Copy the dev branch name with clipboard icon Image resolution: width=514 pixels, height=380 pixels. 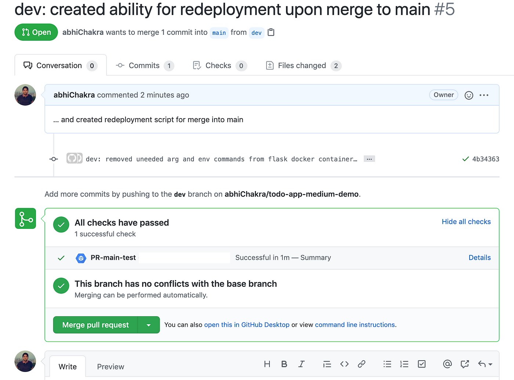pyautogui.click(x=271, y=32)
